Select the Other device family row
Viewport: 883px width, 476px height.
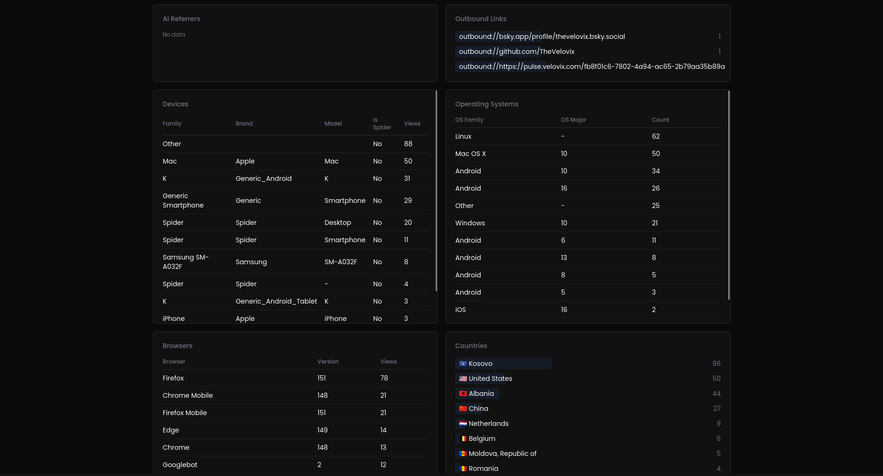tap(295, 144)
